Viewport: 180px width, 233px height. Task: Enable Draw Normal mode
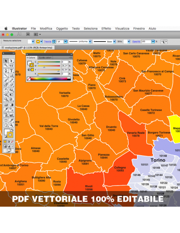tap(5, 146)
